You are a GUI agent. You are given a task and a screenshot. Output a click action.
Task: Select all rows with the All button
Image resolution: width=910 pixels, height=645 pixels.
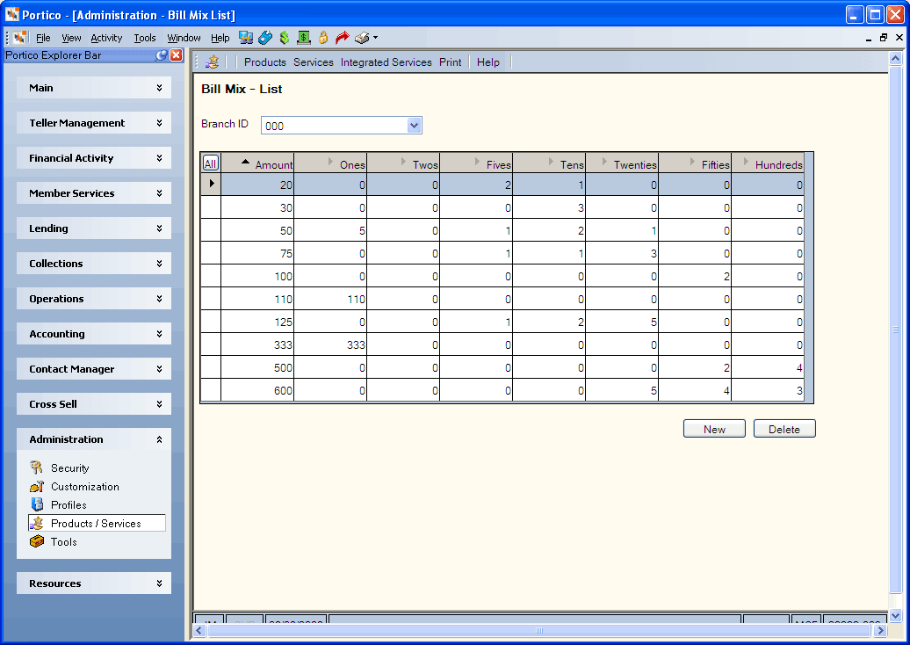(210, 163)
